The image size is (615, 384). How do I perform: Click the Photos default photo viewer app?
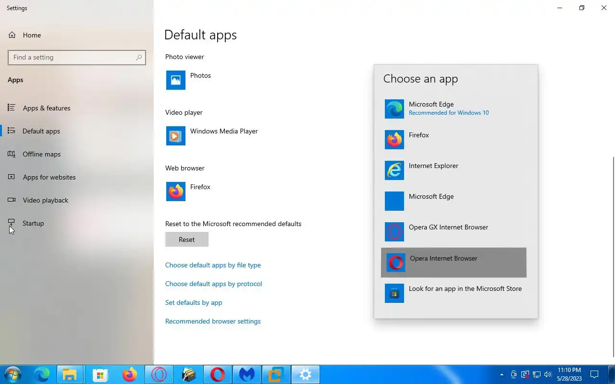pyautogui.click(x=189, y=80)
